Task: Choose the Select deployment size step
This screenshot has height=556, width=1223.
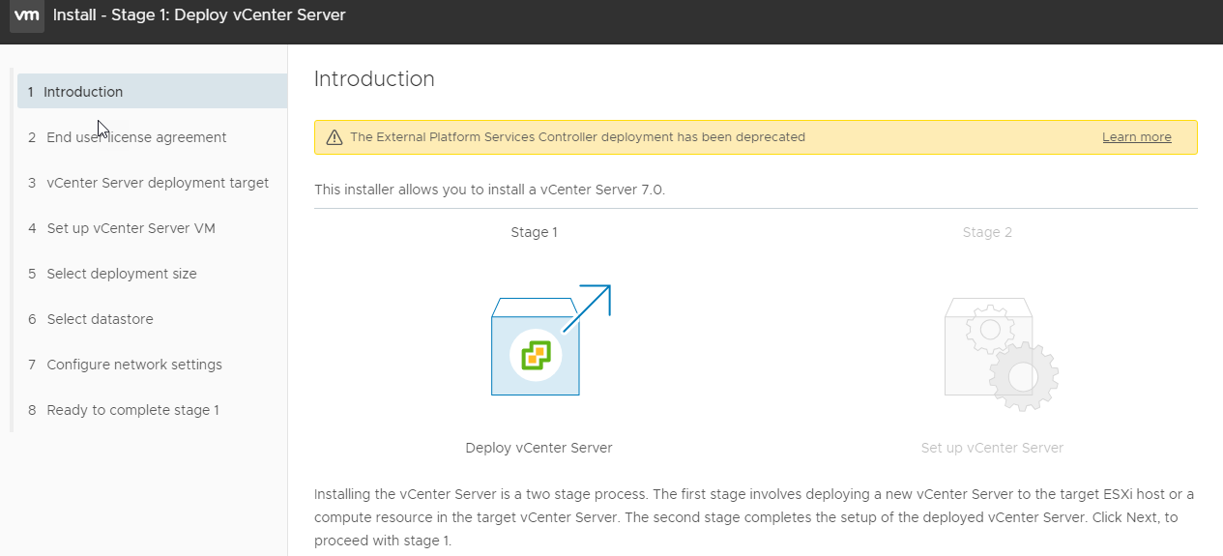Action: pos(122,274)
